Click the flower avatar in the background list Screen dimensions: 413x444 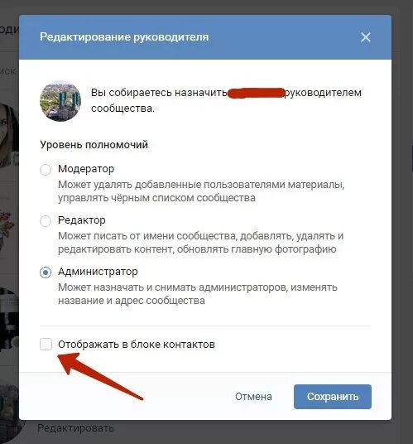[x=9, y=231]
